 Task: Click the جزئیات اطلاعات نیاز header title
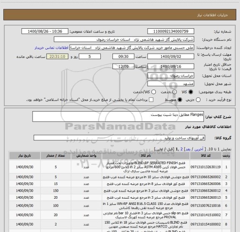pos(212,15)
